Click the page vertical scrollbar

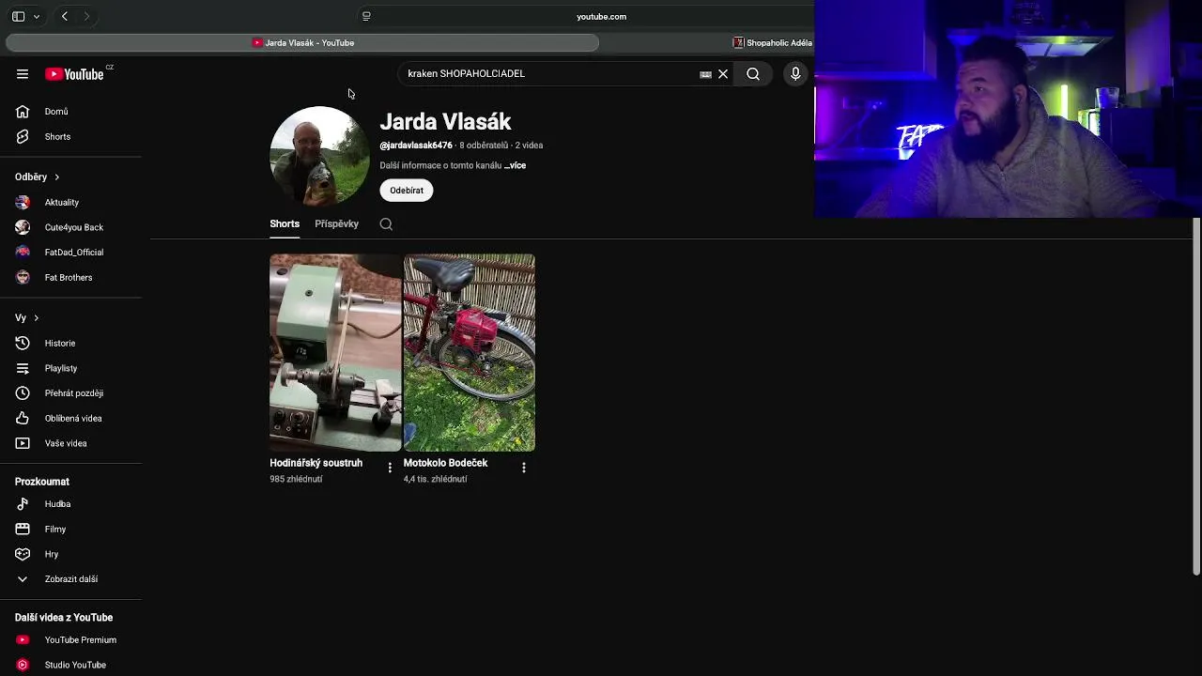tap(1196, 396)
